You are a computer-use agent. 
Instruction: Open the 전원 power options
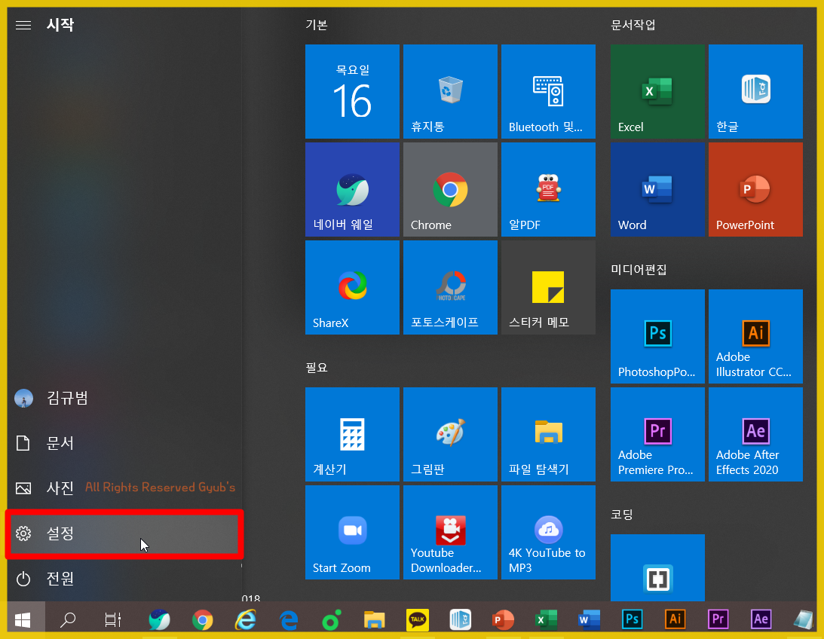[124, 579]
